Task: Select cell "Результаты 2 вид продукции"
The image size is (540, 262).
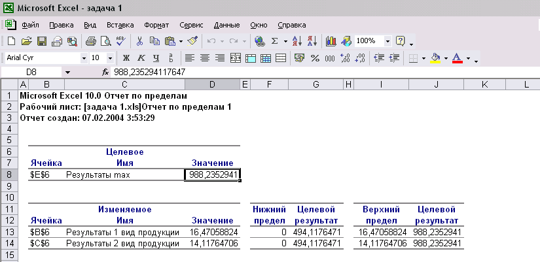Action: click(x=124, y=244)
